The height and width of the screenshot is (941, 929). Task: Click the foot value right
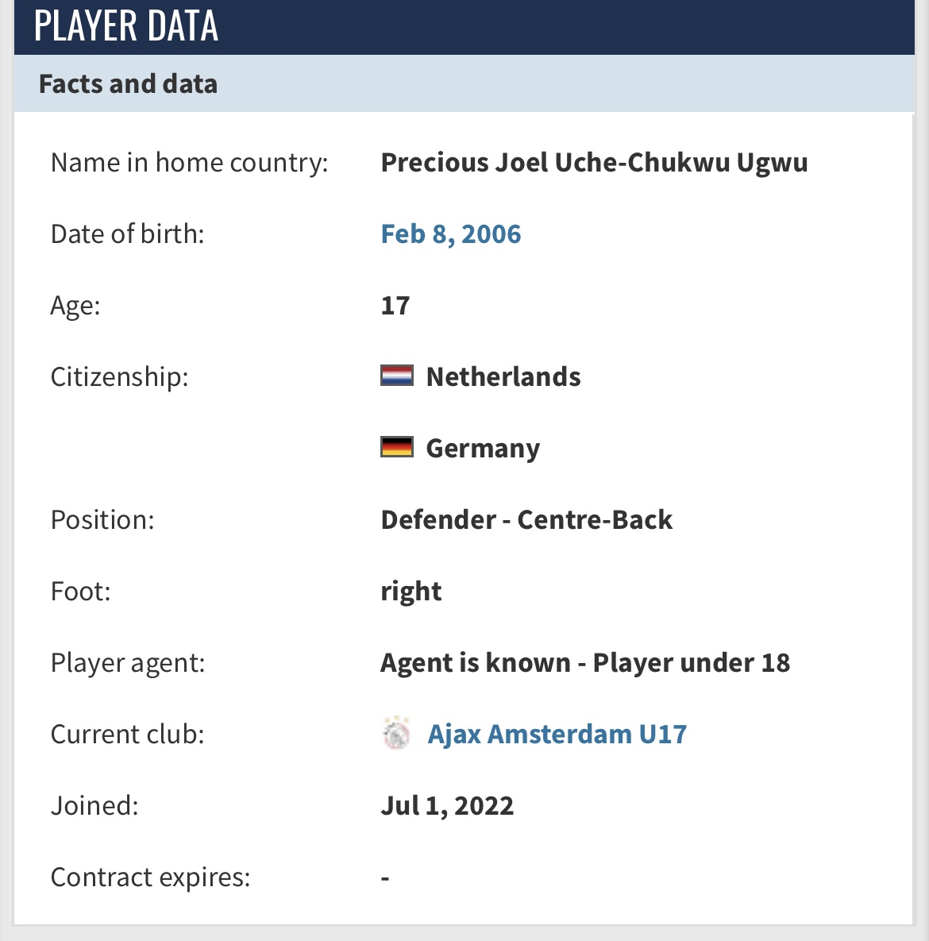click(411, 592)
